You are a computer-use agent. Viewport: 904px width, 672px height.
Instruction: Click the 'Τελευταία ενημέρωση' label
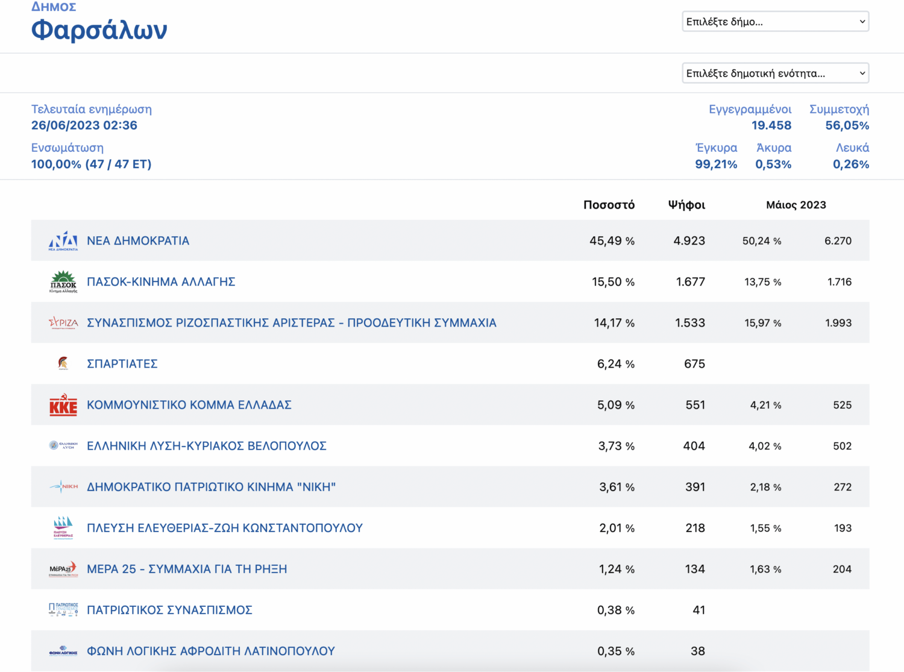click(92, 109)
